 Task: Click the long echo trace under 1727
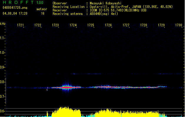point(126,87)
